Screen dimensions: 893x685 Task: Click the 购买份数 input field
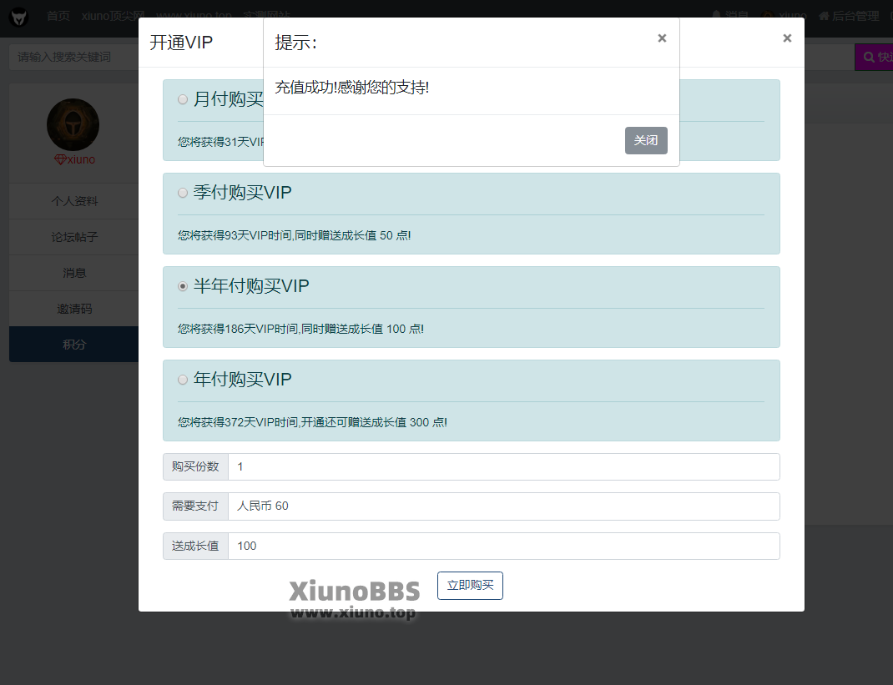pyautogui.click(x=503, y=467)
